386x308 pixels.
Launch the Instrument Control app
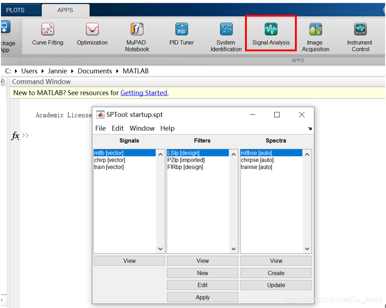[360, 37]
